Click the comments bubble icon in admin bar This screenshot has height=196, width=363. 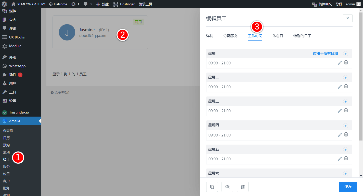point(86,4)
